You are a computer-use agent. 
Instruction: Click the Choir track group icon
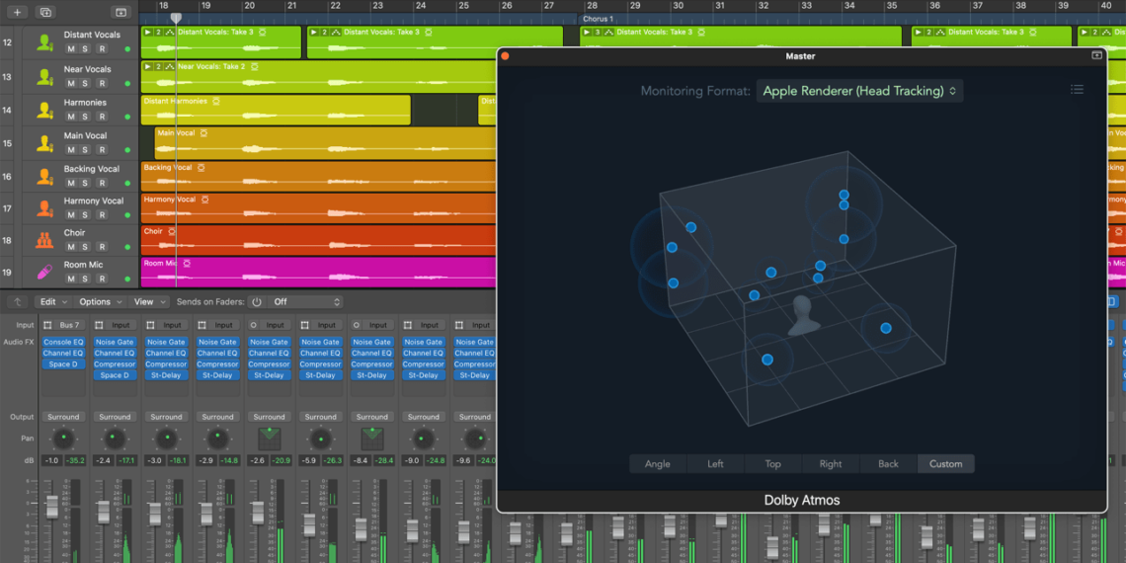tap(45, 240)
